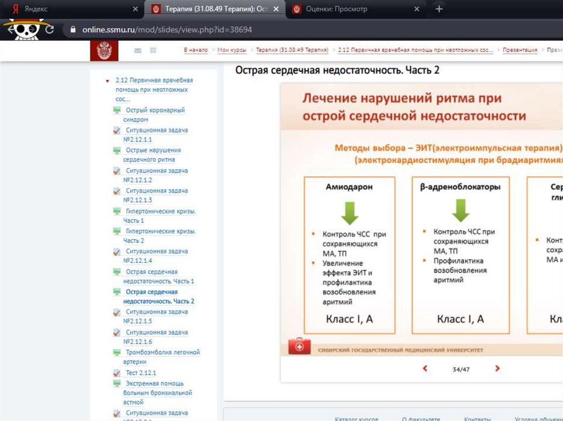Click the О факультете footer link
The width and height of the screenshot is (563, 421).
pyautogui.click(x=421, y=418)
